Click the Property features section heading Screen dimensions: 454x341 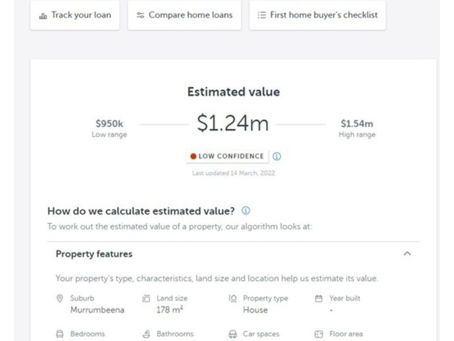94,254
